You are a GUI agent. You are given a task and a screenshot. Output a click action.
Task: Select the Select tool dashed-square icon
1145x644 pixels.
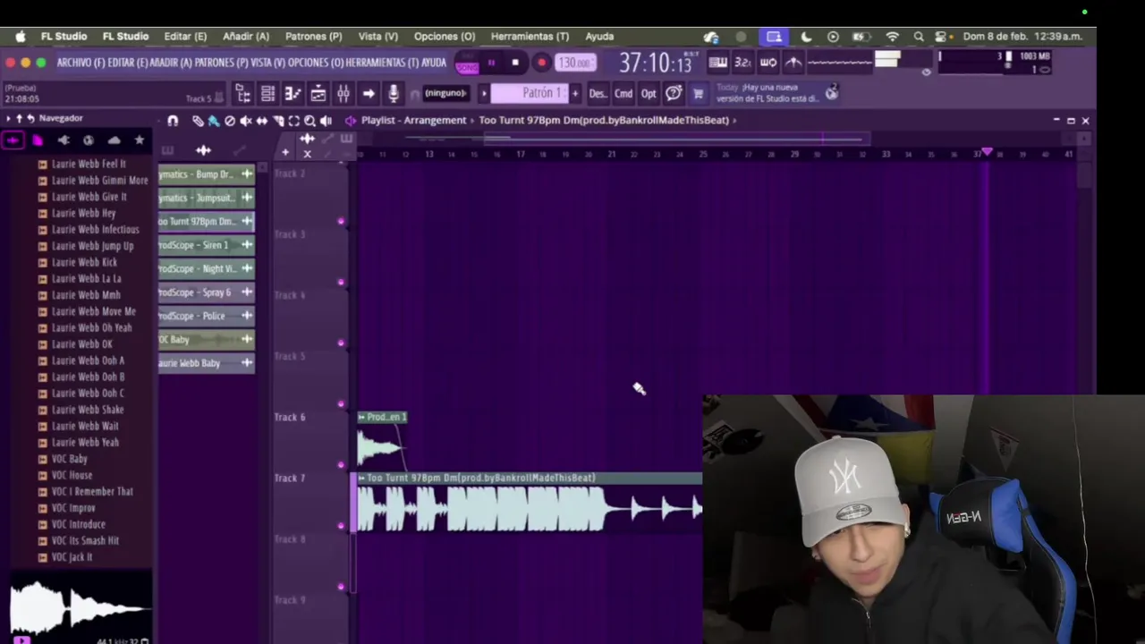point(294,121)
